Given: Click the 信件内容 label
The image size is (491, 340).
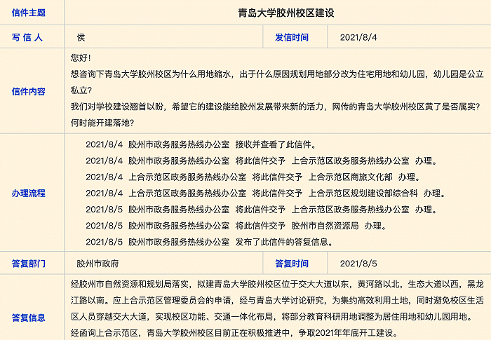Looking at the screenshot, I should 29,91.
